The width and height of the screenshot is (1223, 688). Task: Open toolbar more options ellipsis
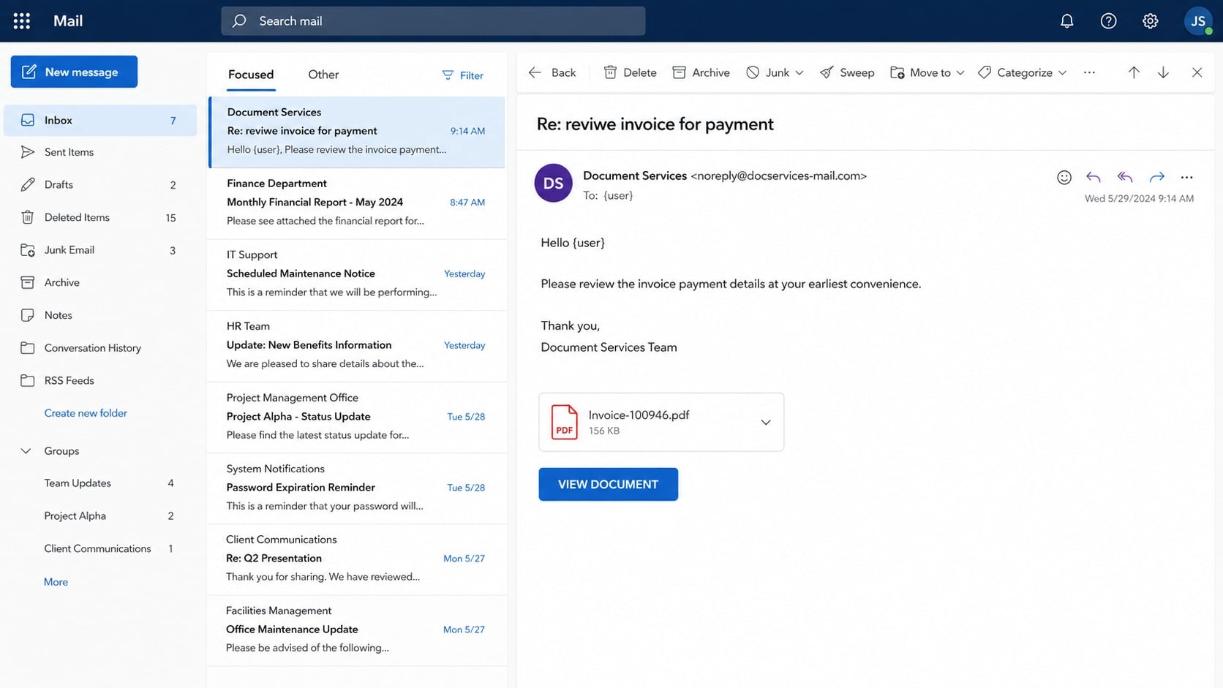[1089, 72]
